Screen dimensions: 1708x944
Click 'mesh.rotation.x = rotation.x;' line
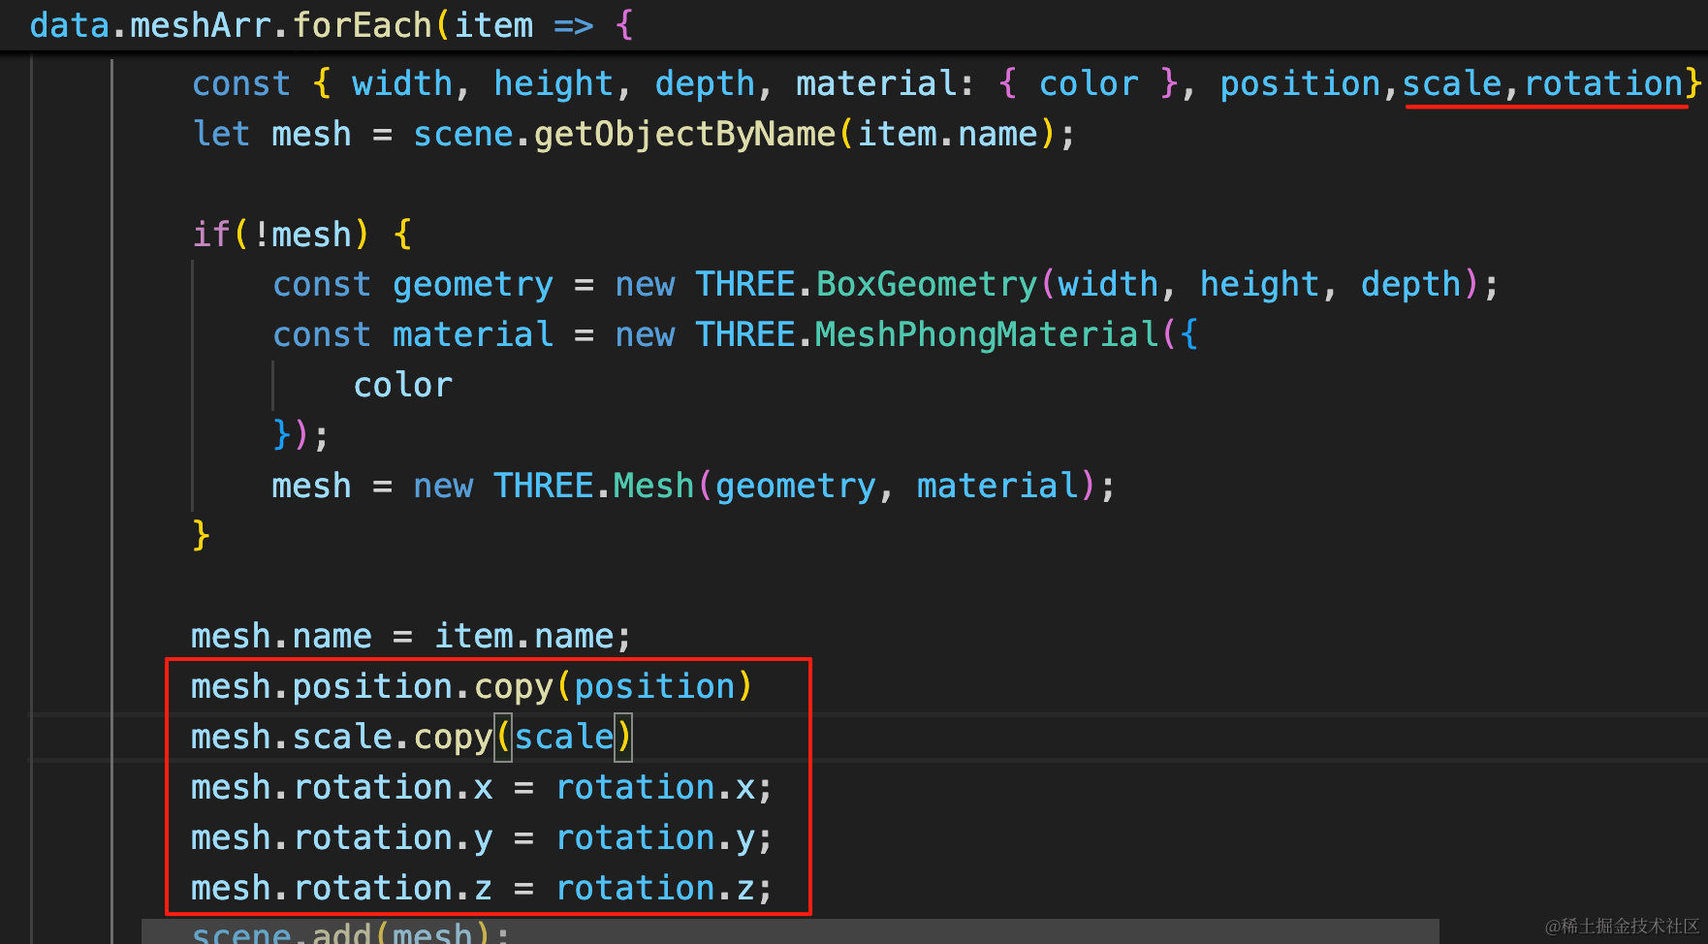(x=482, y=788)
